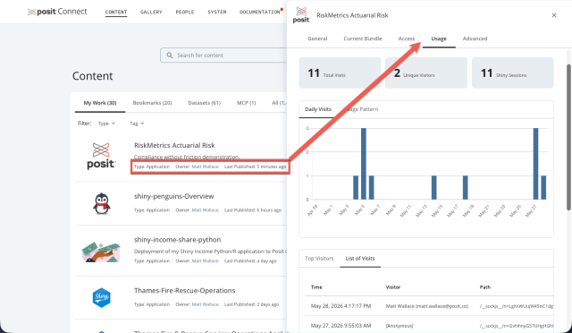Click the 'Compliance without friction demonstration' description
Image resolution: width=572 pixels, height=333 pixels.
coord(187,157)
